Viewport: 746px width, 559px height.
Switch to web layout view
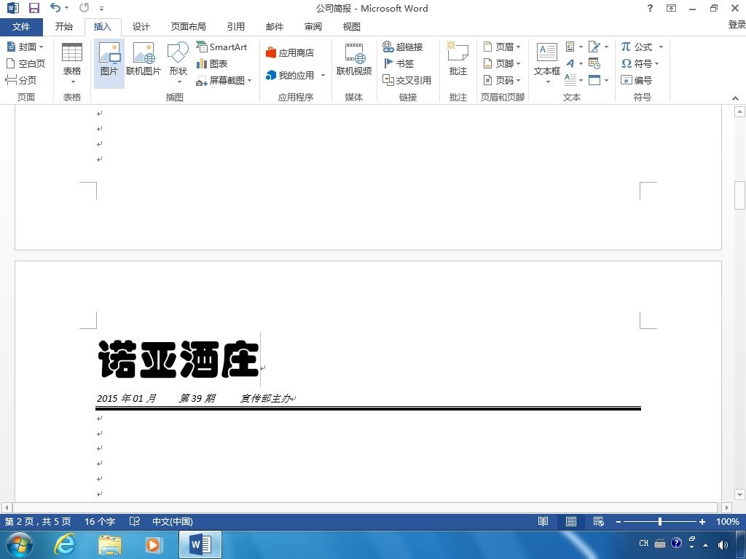pos(599,521)
